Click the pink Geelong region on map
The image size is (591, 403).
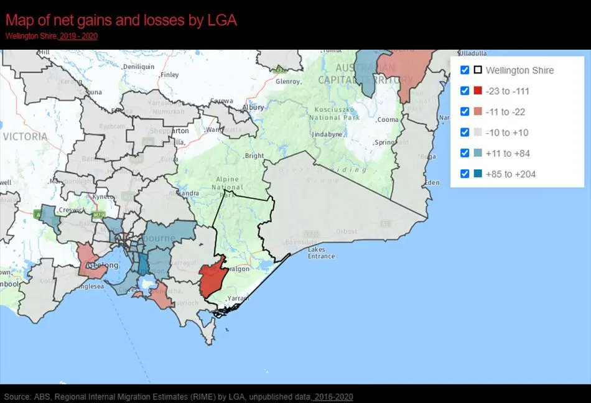pos(89,261)
